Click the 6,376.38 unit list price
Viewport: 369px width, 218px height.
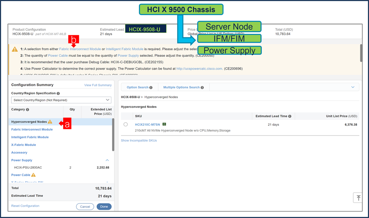click(x=351, y=125)
